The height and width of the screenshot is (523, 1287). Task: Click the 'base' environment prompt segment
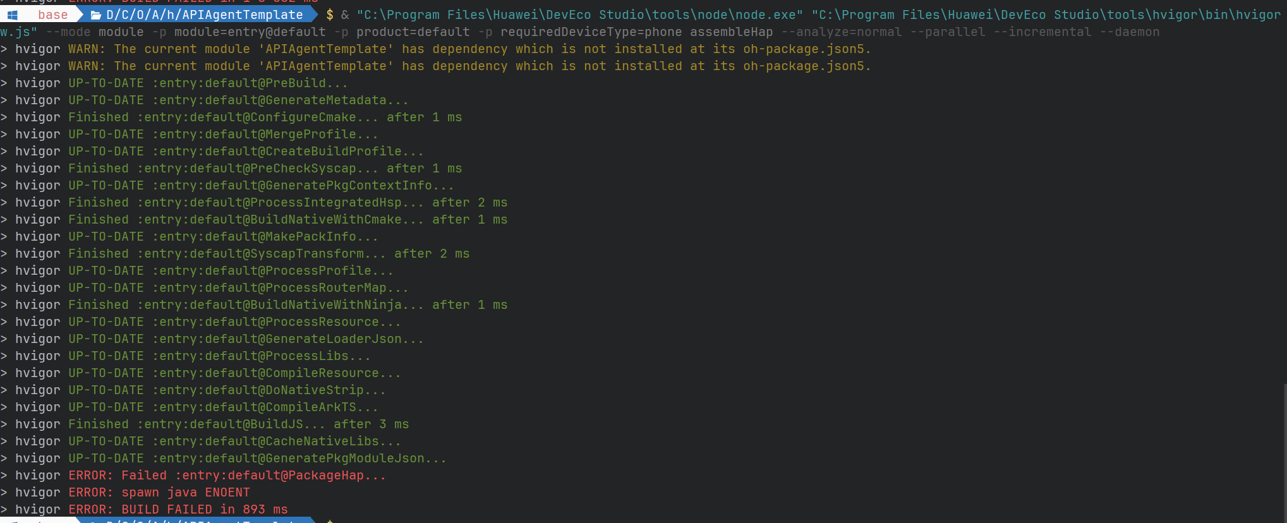point(52,15)
